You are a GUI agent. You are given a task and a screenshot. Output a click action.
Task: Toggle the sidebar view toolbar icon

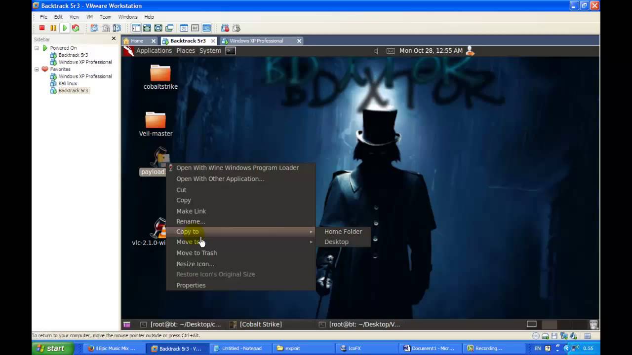136,28
